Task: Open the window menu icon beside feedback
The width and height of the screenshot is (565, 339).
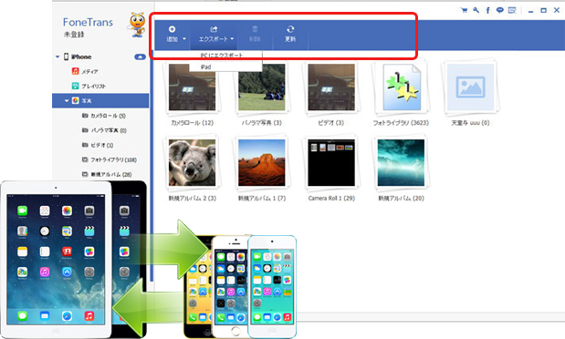Action: pyautogui.click(x=512, y=10)
